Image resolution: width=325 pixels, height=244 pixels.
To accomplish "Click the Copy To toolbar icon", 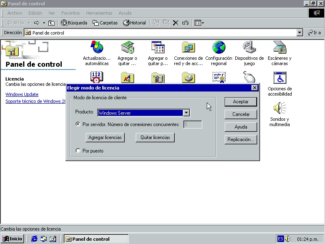I will click(166, 23).
